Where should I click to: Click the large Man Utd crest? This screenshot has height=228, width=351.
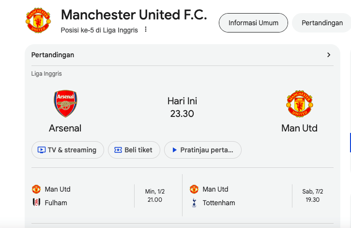point(299,103)
